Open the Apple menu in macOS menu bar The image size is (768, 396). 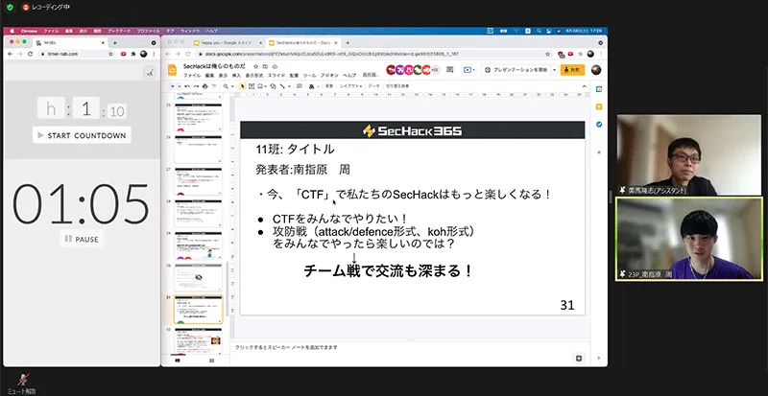(x=12, y=31)
